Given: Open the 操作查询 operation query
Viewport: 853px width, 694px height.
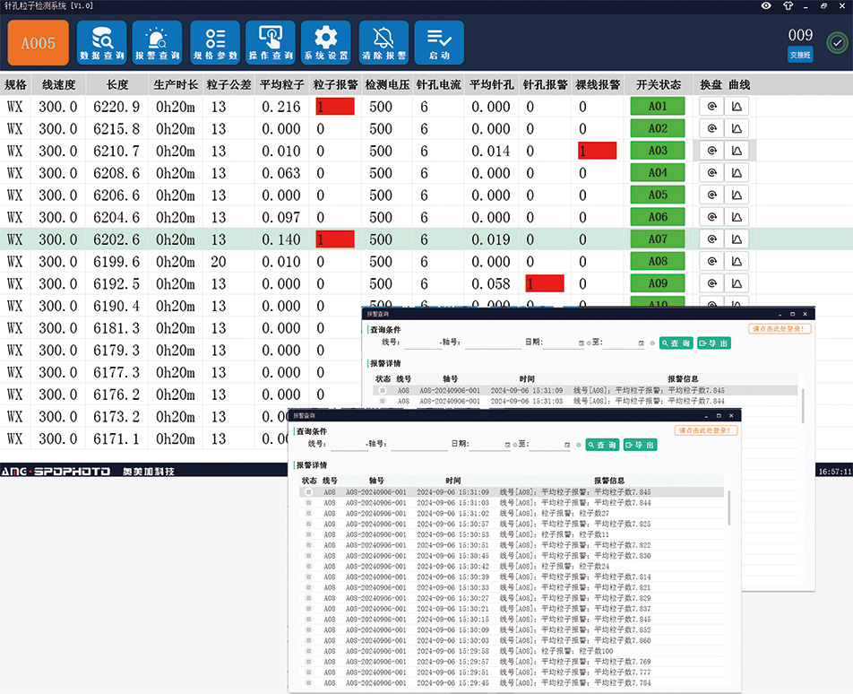Looking at the screenshot, I should pyautogui.click(x=270, y=42).
